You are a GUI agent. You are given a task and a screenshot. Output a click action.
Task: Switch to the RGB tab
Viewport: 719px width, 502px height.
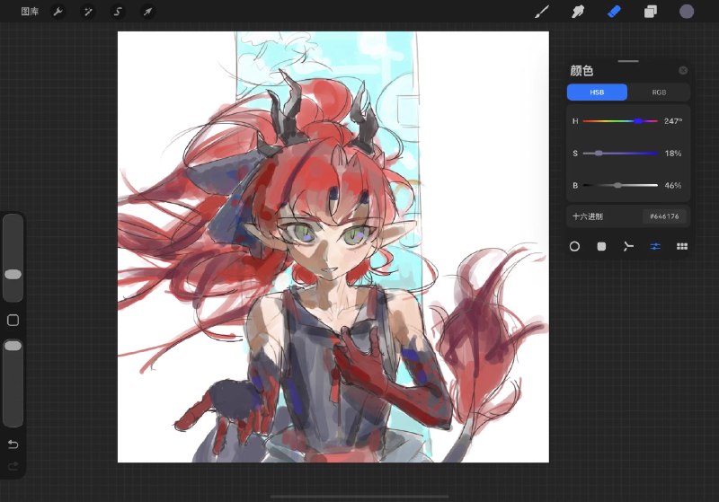(x=659, y=92)
